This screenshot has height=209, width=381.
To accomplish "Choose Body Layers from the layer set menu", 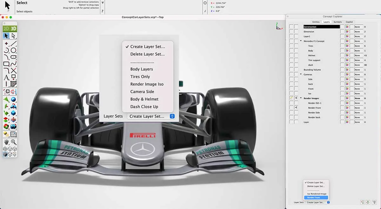I will tap(142, 69).
